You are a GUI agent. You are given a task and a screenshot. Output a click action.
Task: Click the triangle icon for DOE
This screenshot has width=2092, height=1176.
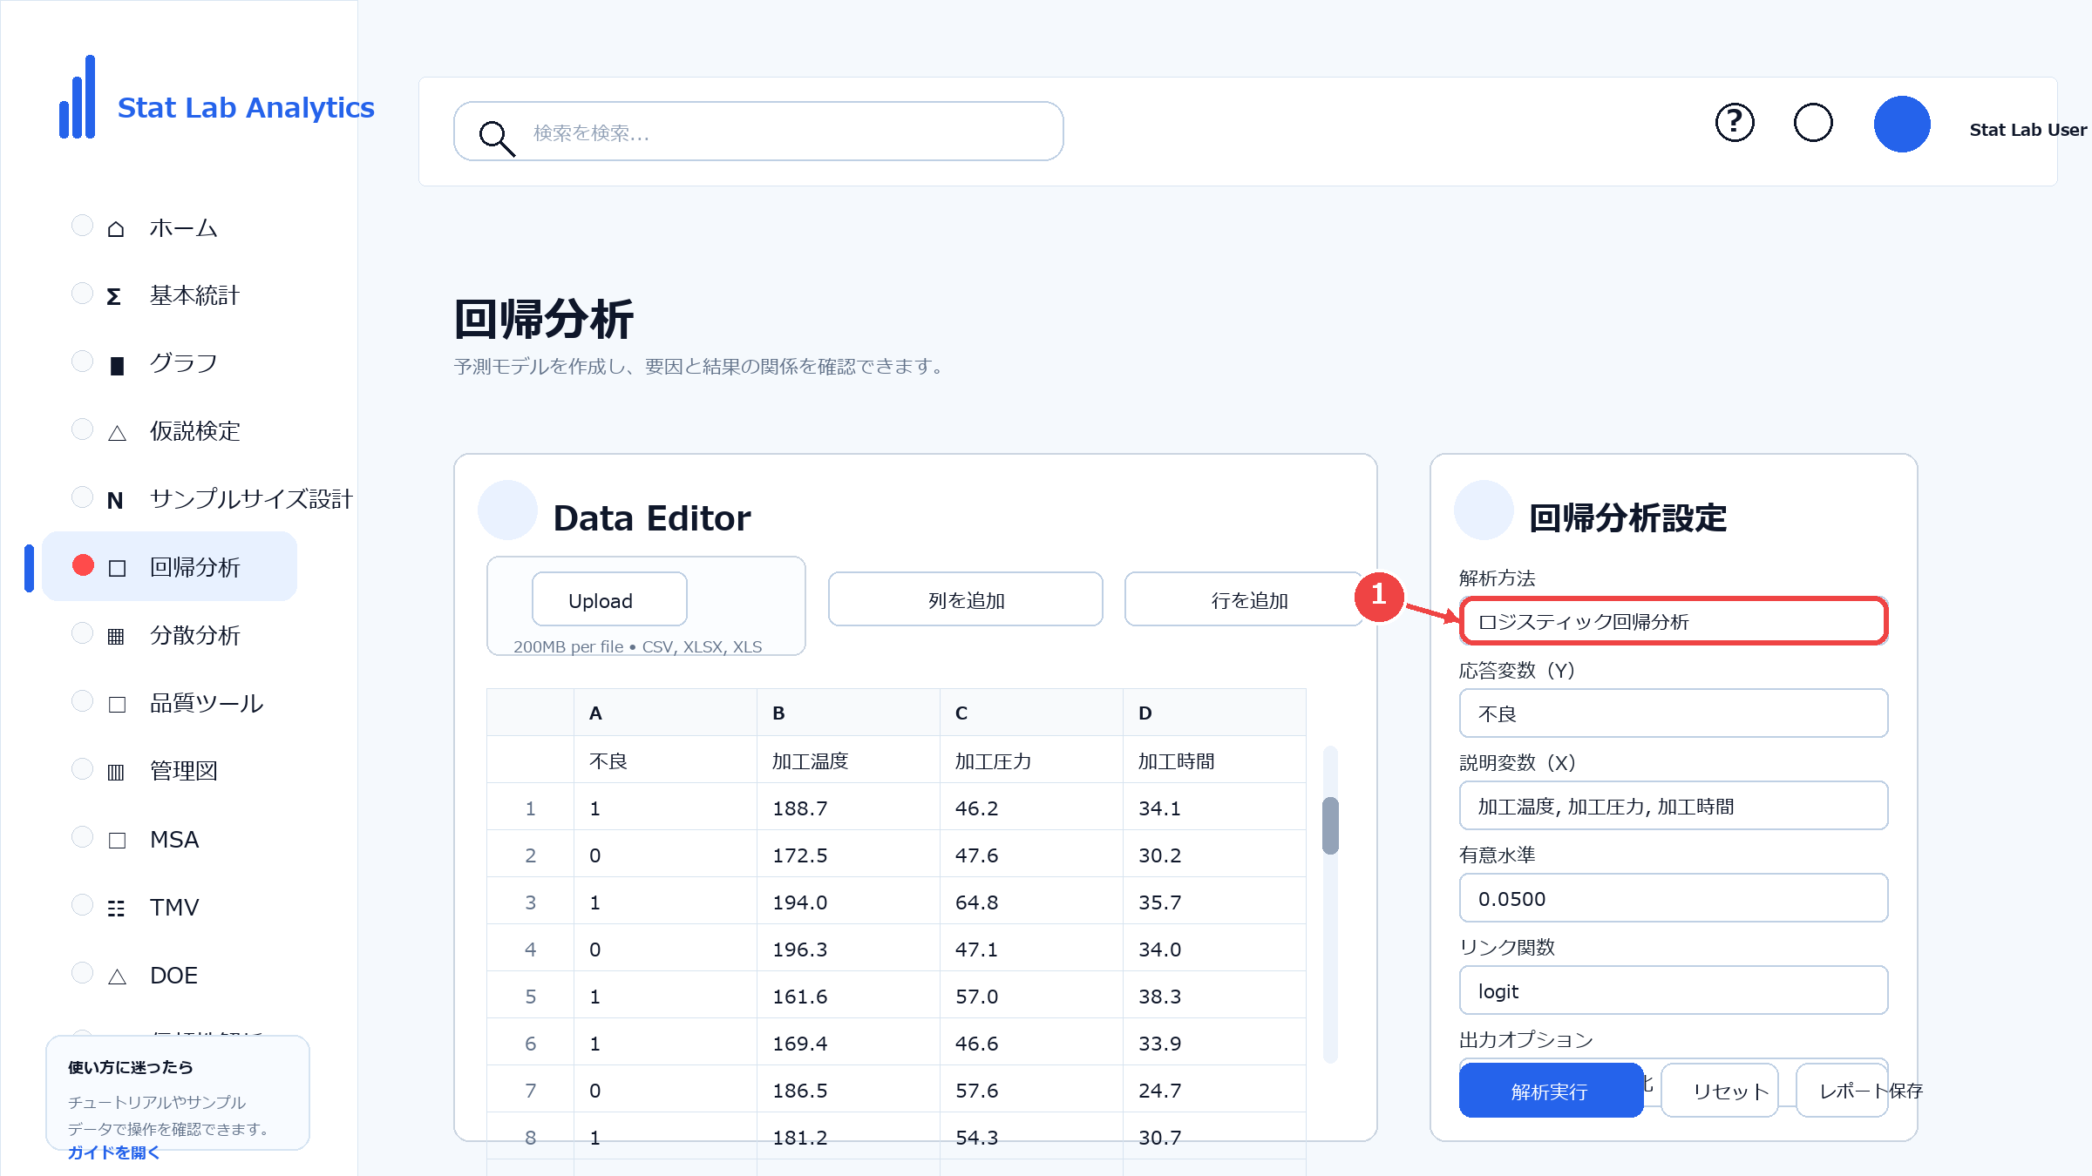(x=117, y=976)
